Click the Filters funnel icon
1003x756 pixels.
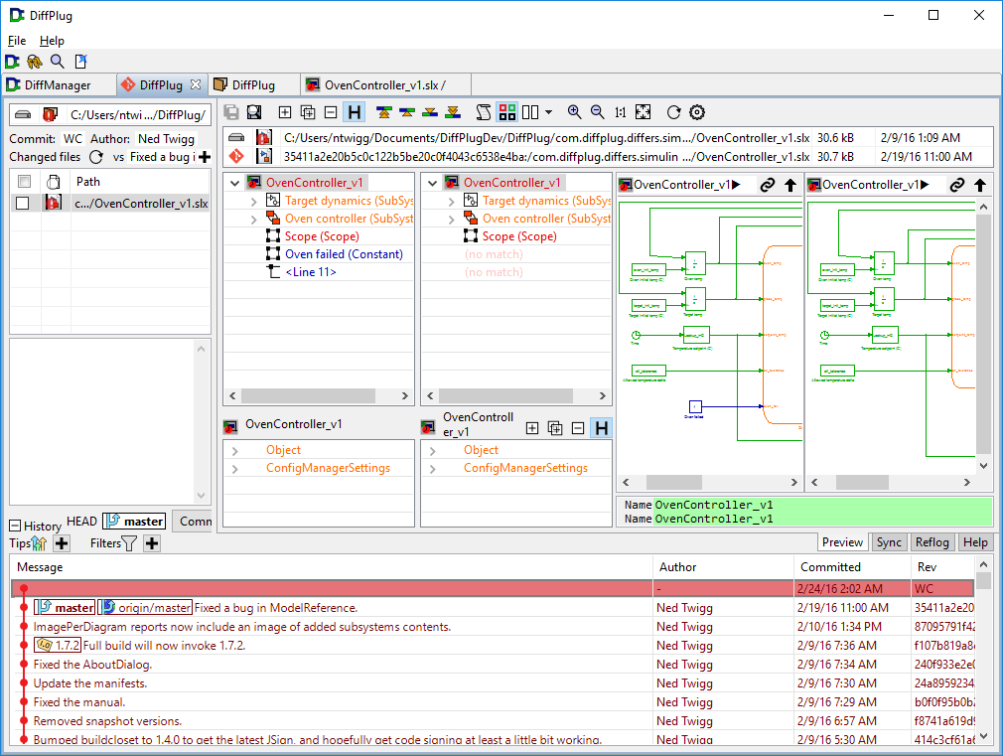pos(128,543)
